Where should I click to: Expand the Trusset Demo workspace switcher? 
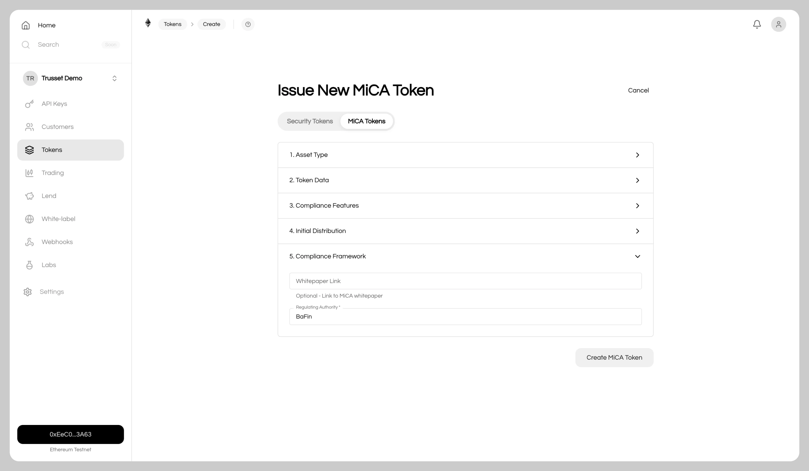coord(114,78)
